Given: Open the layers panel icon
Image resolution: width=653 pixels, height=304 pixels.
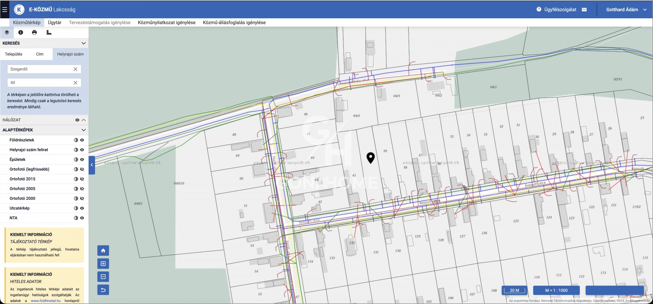Looking at the screenshot, I should 7,33.
